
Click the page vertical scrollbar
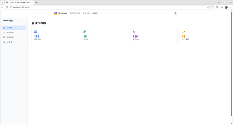[232, 64]
